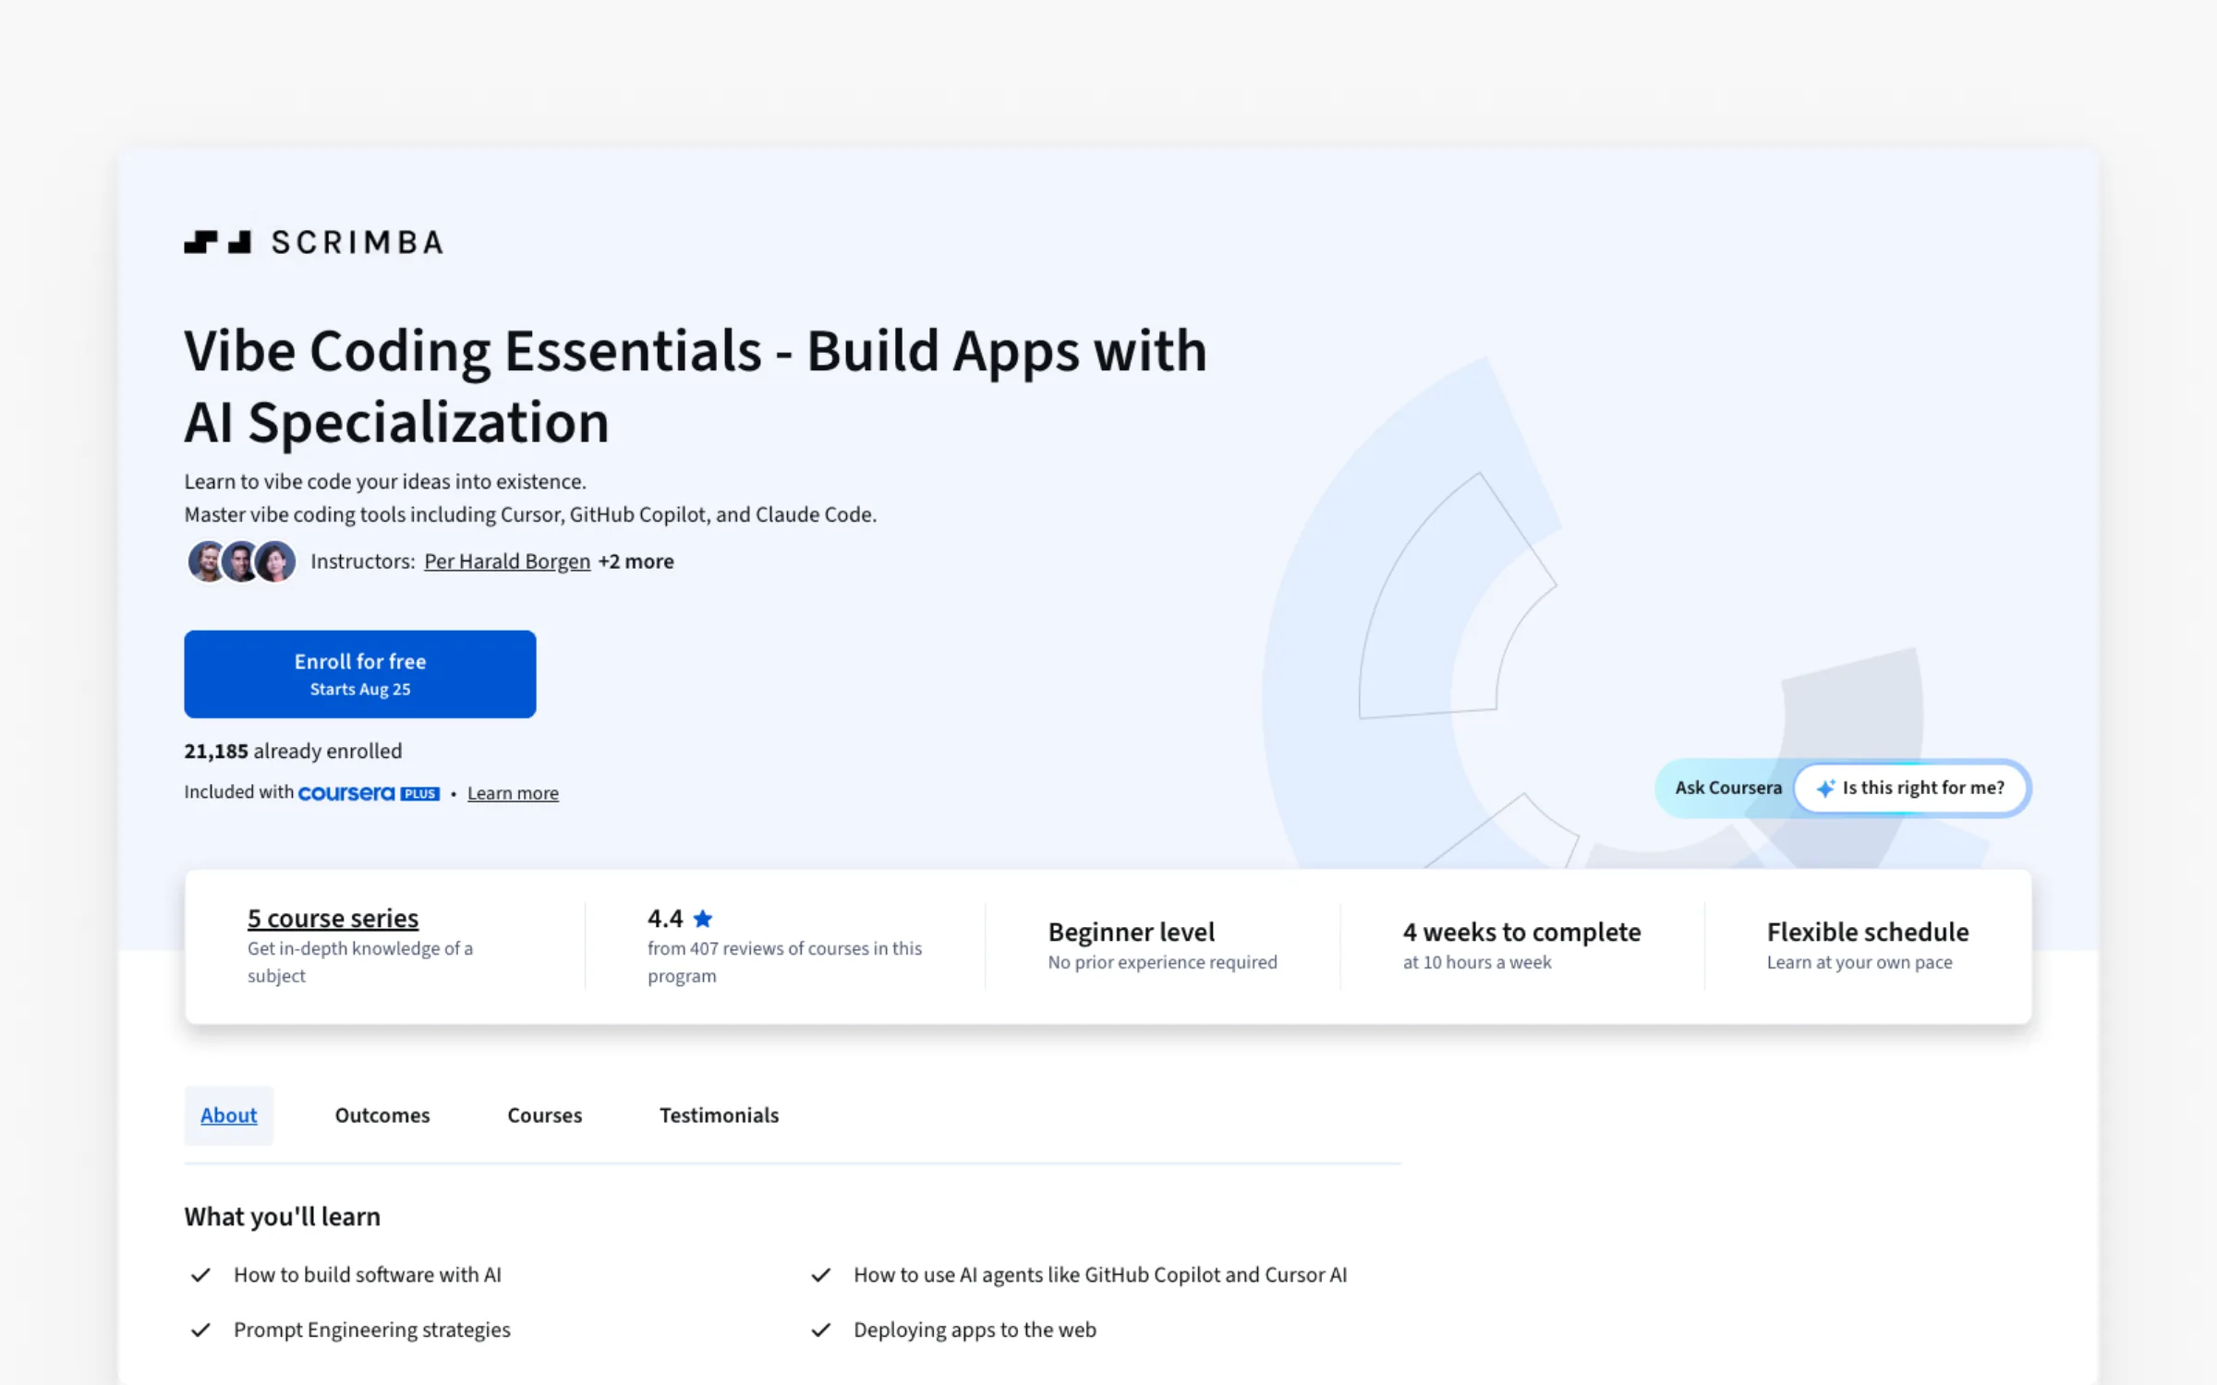The height and width of the screenshot is (1385, 2217).
Task: Click "Deploying apps to the web" text
Action: [975, 1330]
